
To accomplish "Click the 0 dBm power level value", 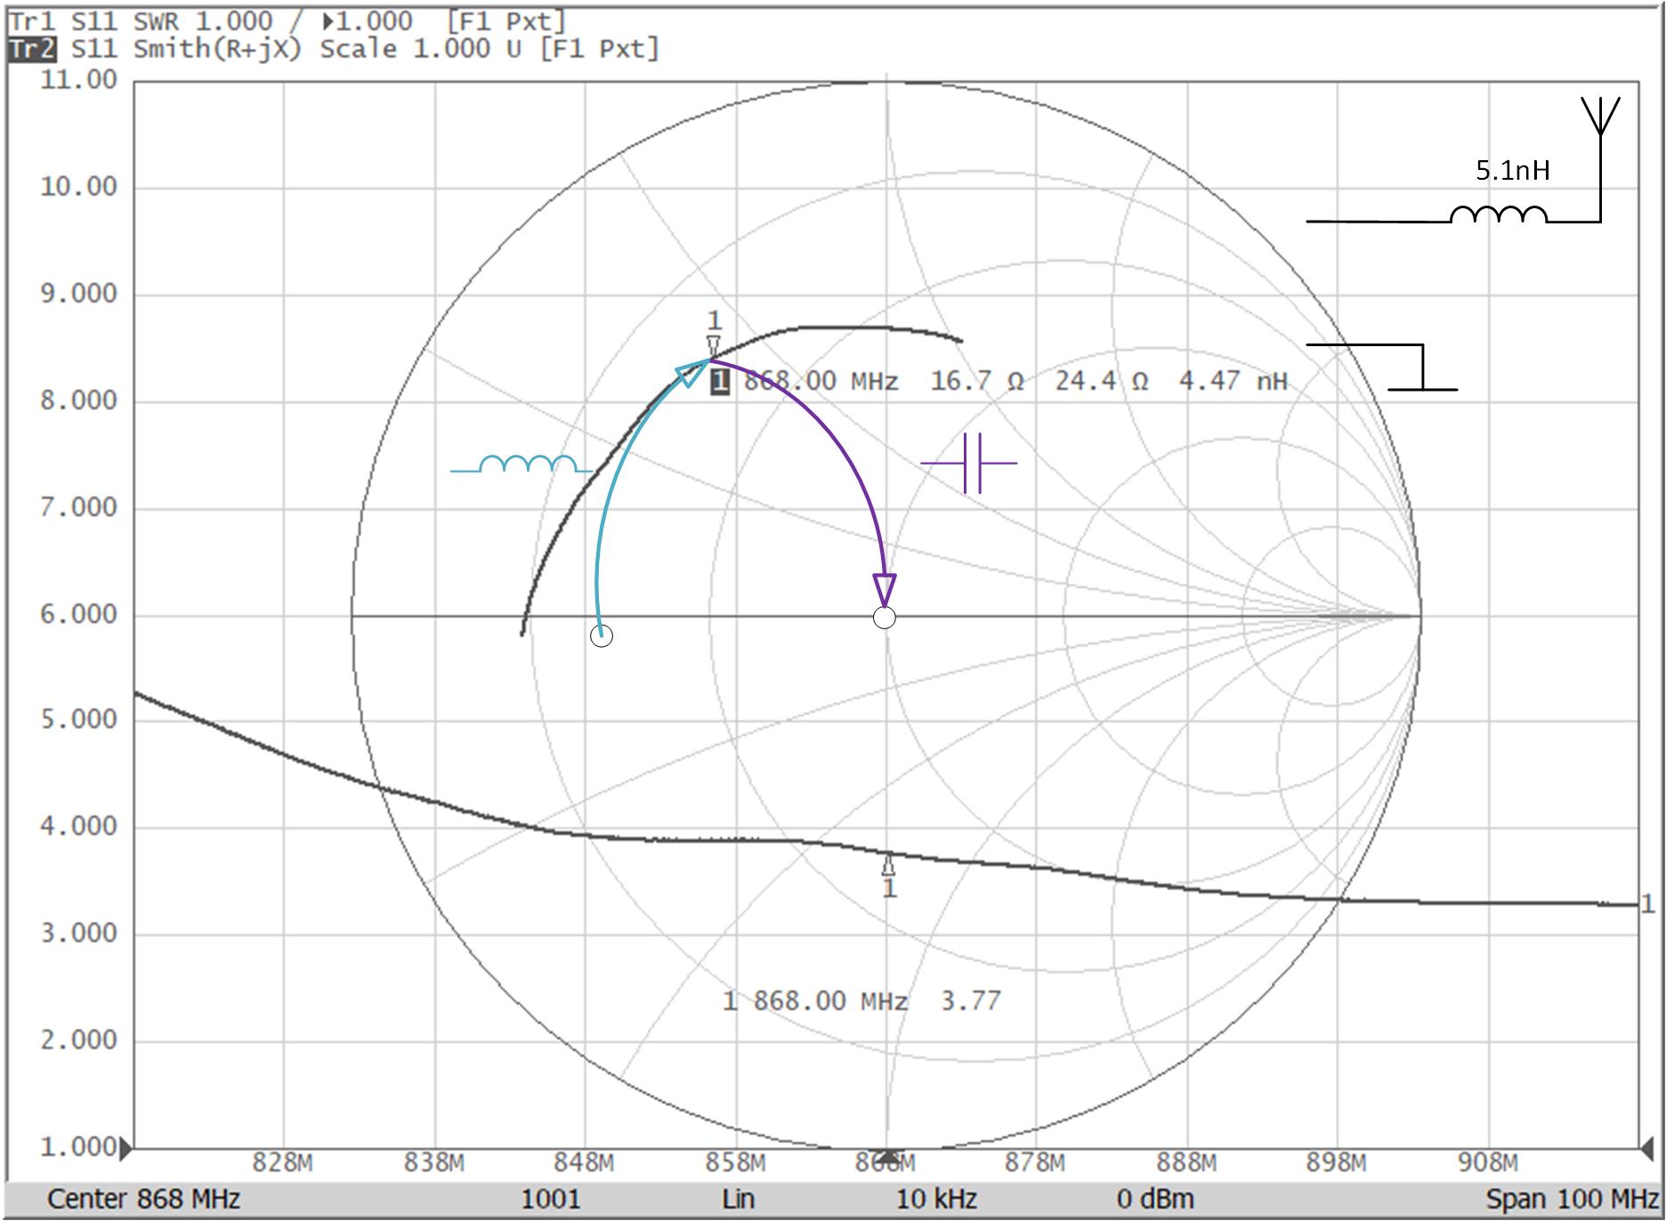I will pos(1154,1200).
